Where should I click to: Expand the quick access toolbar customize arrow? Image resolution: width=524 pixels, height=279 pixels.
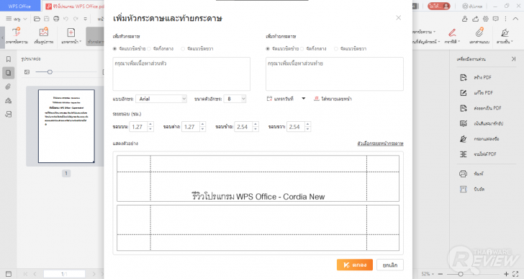click(x=86, y=19)
